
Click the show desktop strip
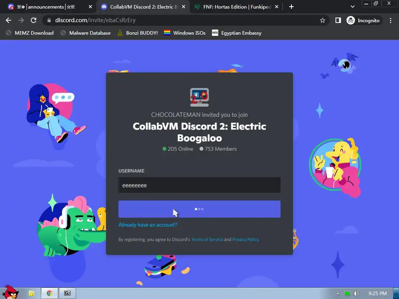[x=396, y=294]
